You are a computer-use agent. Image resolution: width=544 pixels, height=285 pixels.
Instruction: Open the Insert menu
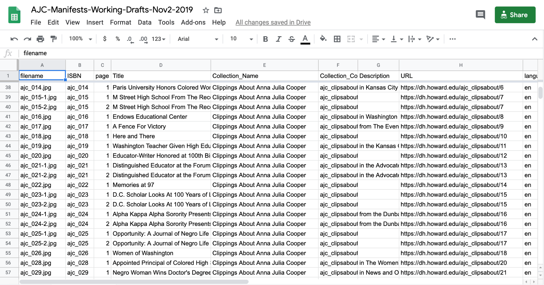point(95,22)
